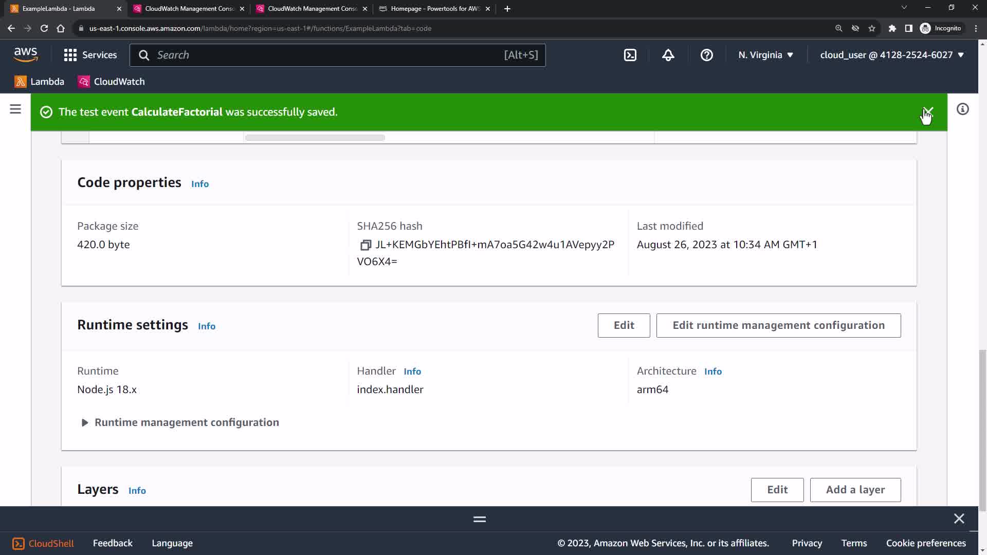Open the left navigation hamburger menu
The width and height of the screenshot is (987, 555).
[15, 109]
